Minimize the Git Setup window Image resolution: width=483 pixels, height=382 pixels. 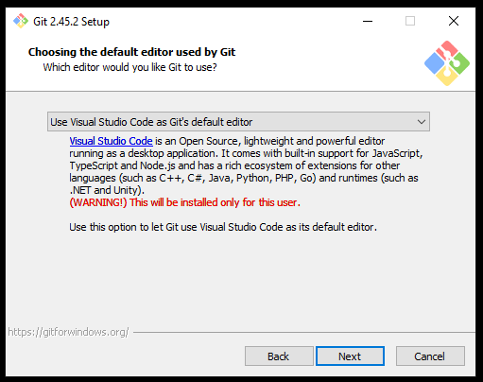click(x=368, y=21)
